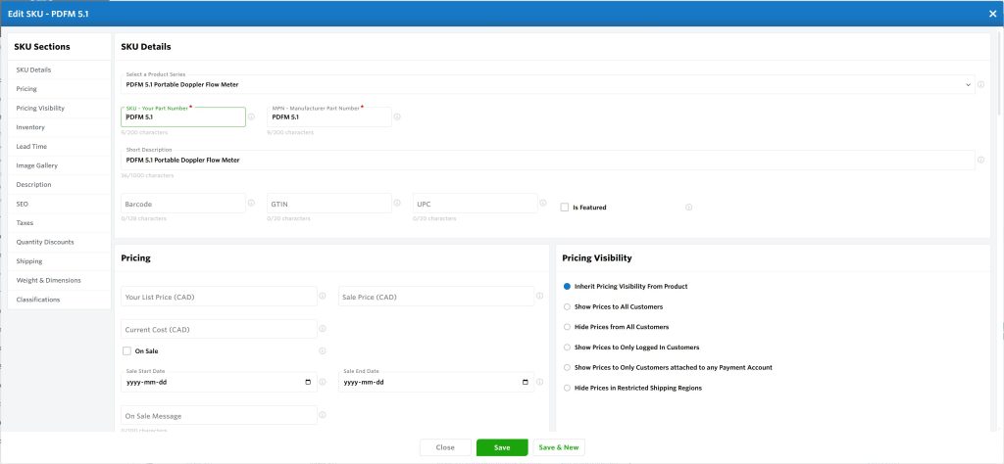
Task: Choose Hide Prices from All Customers option
Action: click(x=567, y=327)
